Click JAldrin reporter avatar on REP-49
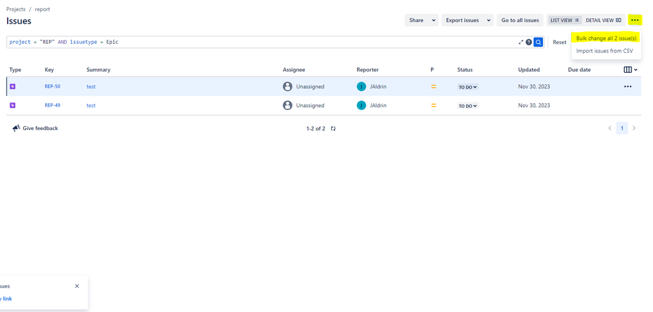 coord(361,105)
